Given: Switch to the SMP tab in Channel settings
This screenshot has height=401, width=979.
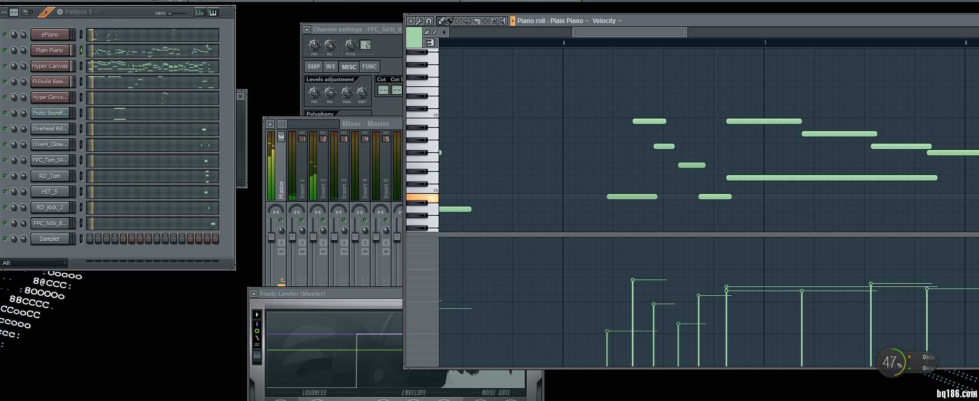Looking at the screenshot, I should pos(314,66).
